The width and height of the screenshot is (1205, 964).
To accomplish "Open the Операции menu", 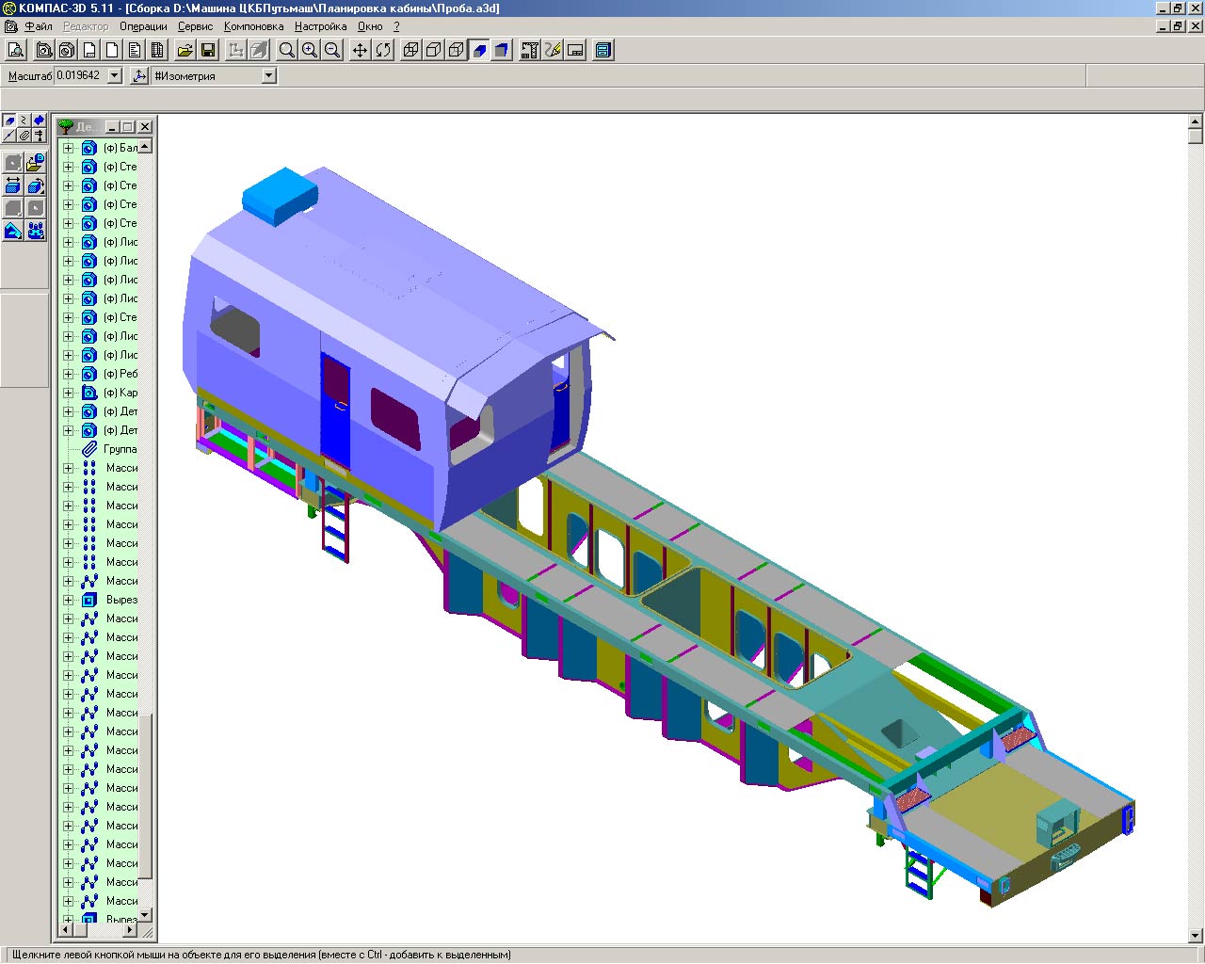I will pos(143,26).
